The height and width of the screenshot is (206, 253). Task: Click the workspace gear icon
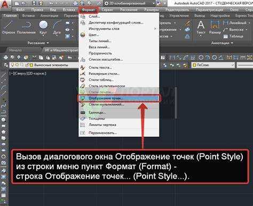tap(106, 3)
